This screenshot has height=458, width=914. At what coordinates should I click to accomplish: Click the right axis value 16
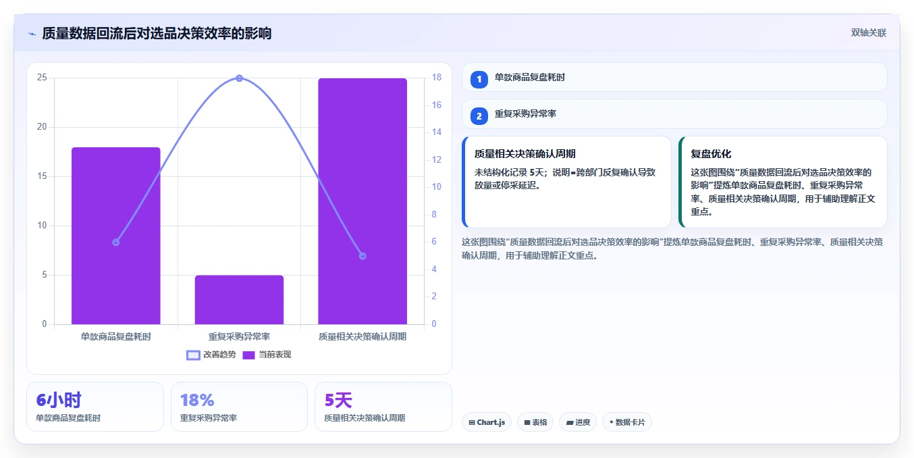point(437,105)
